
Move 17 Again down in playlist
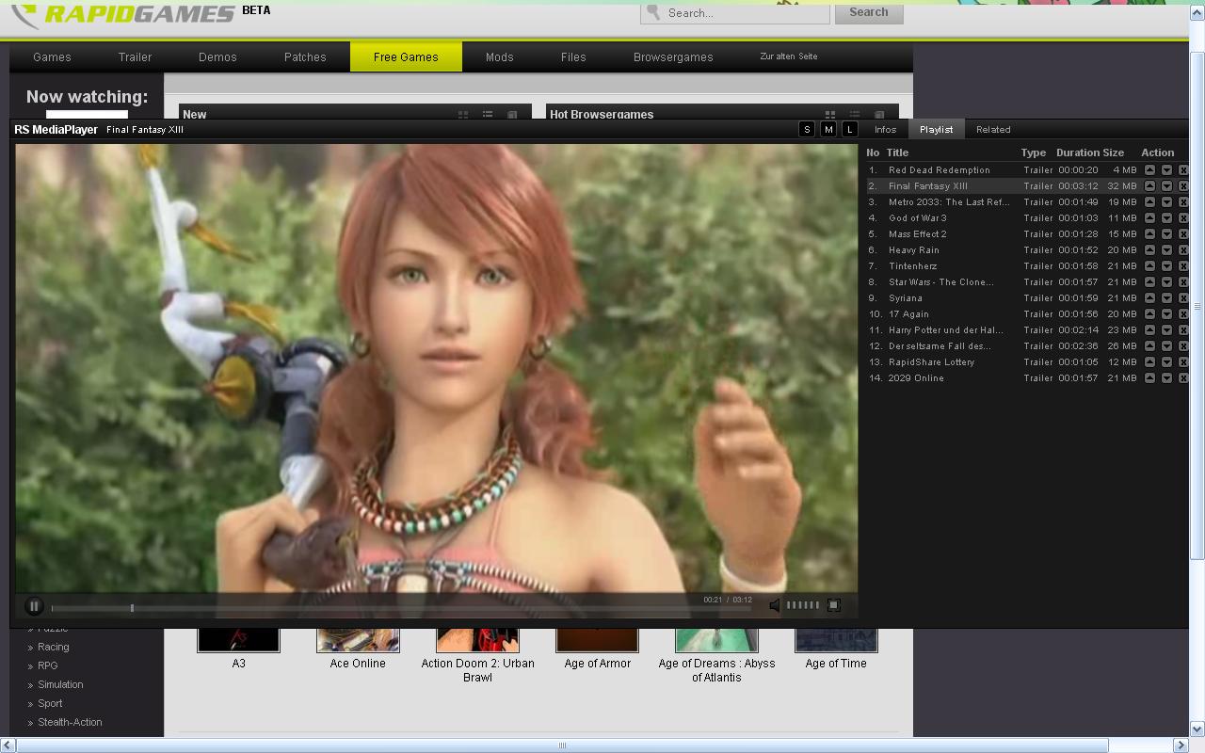1166,314
